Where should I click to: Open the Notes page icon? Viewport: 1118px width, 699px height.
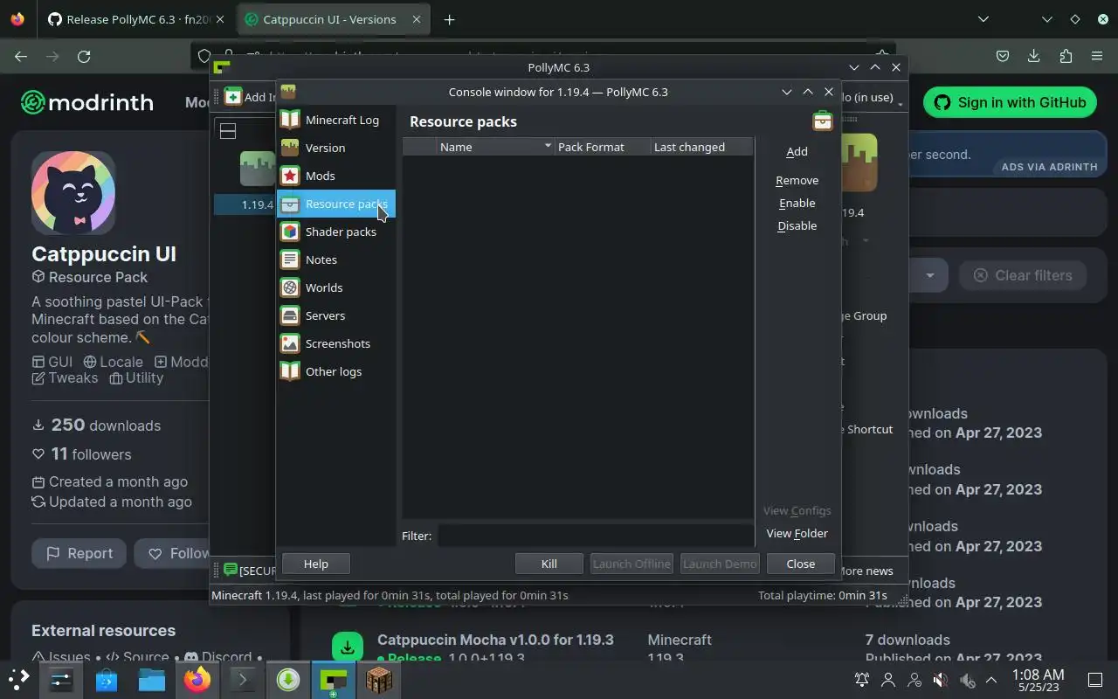click(290, 260)
